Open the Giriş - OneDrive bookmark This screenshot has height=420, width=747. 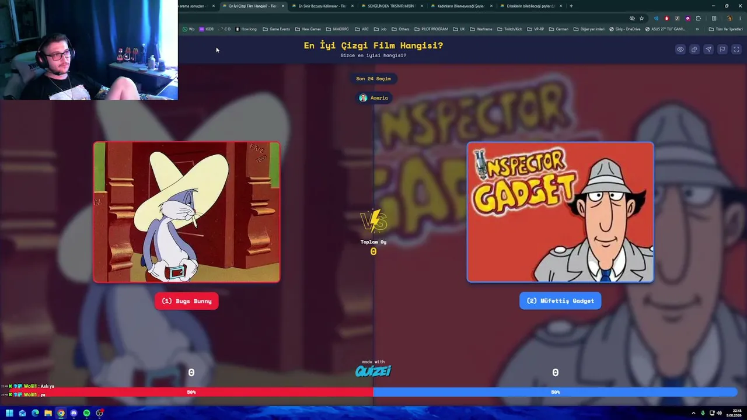pyautogui.click(x=625, y=29)
